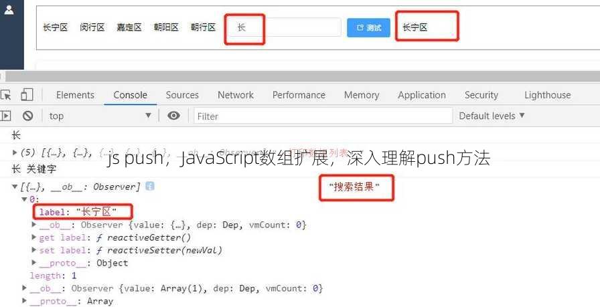Screen dimensions: 600x307
Task: Click the info badge next to Observer array
Action: tap(150, 186)
